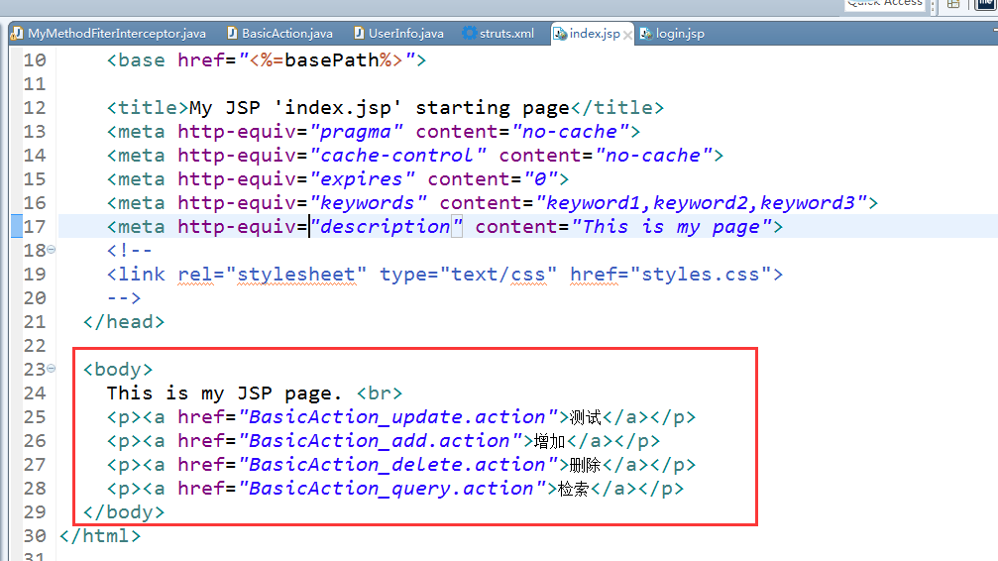This screenshot has height=561, width=998.
Task: Click the index.jsp file icon
Action: click(x=560, y=34)
